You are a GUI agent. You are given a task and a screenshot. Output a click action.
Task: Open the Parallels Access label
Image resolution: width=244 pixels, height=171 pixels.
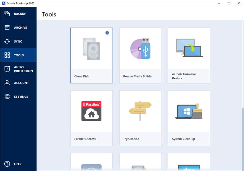[85, 139]
